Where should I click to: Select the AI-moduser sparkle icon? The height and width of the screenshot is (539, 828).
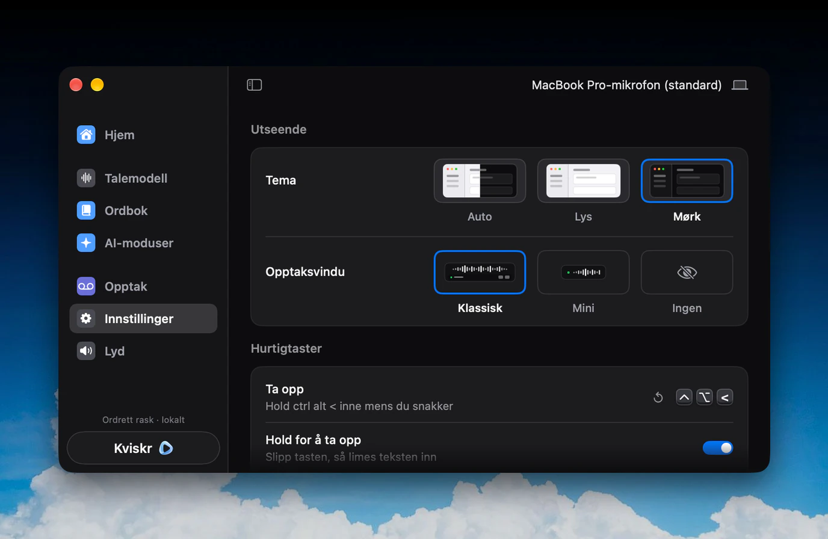[x=86, y=243]
